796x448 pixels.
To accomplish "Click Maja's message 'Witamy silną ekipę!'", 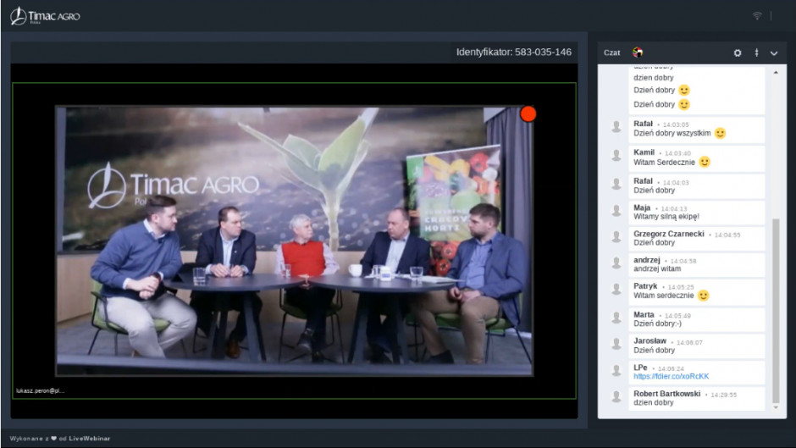I will [x=666, y=217].
